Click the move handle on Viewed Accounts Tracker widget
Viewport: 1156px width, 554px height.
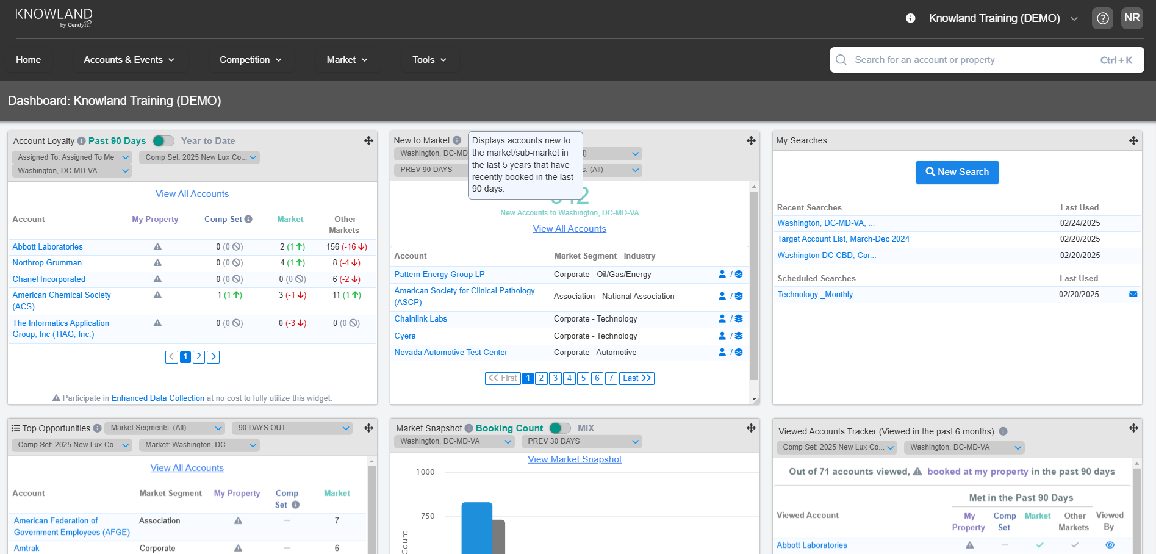(1133, 428)
